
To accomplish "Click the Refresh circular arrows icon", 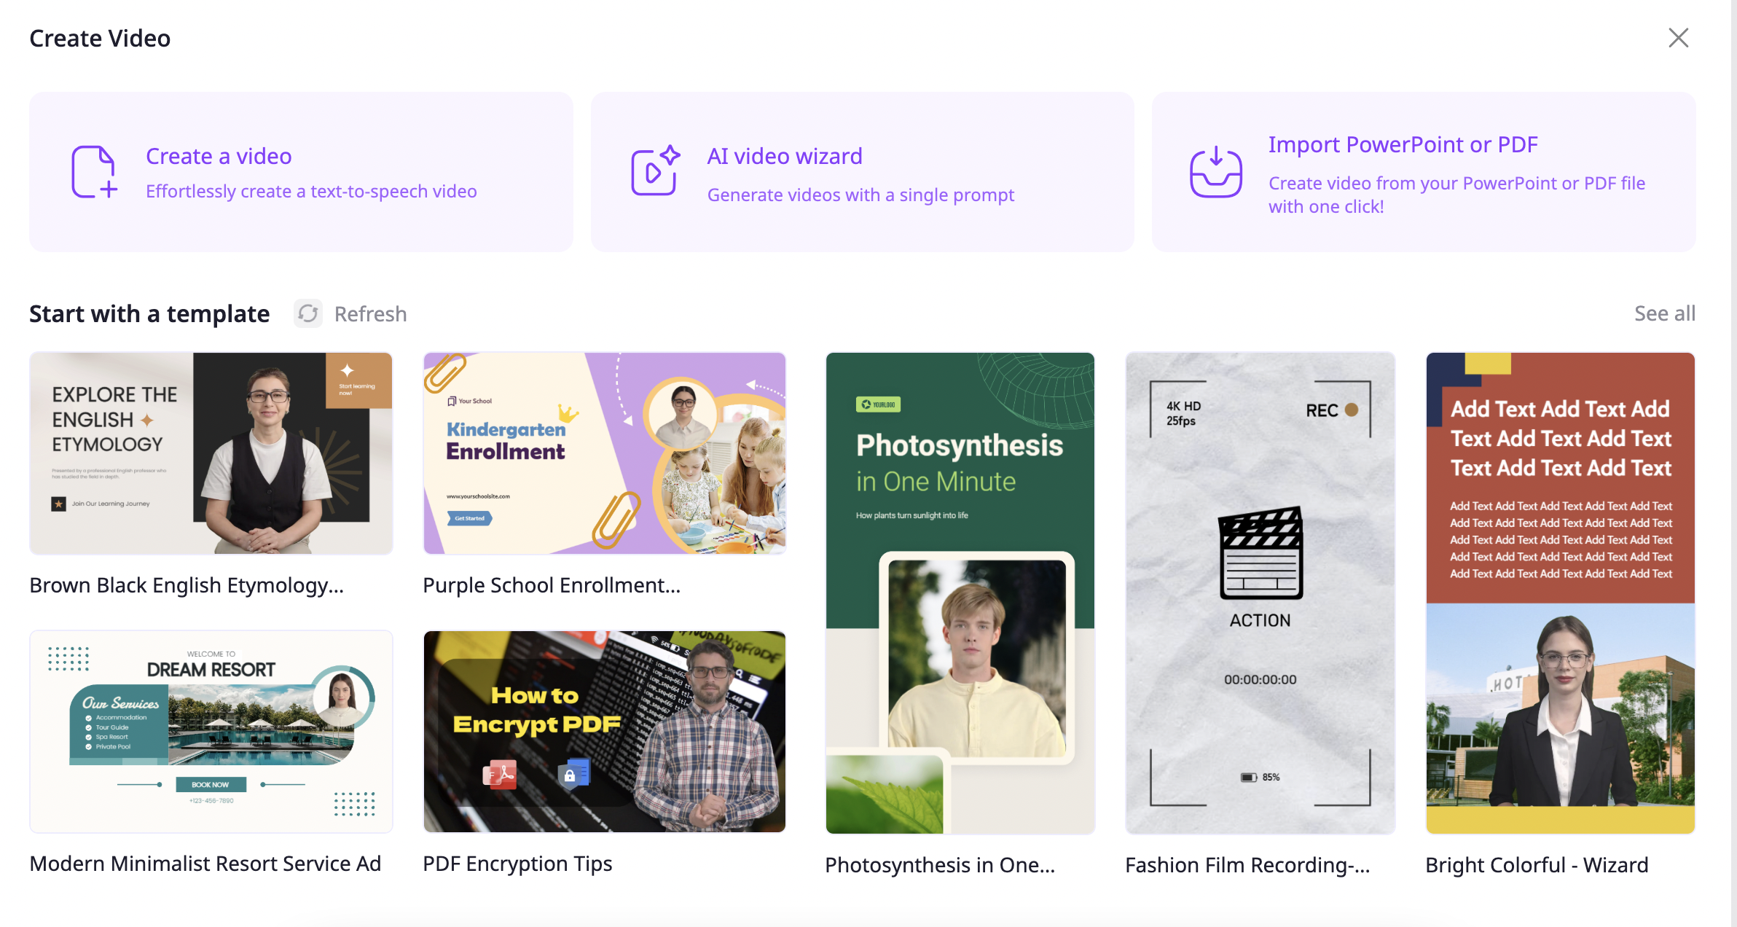I will click(x=308, y=313).
